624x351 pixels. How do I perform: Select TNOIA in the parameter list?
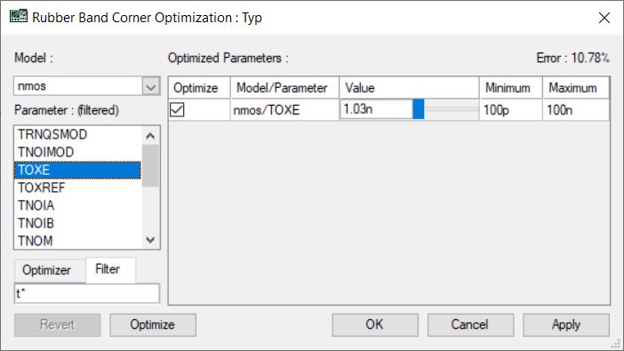[x=77, y=205]
